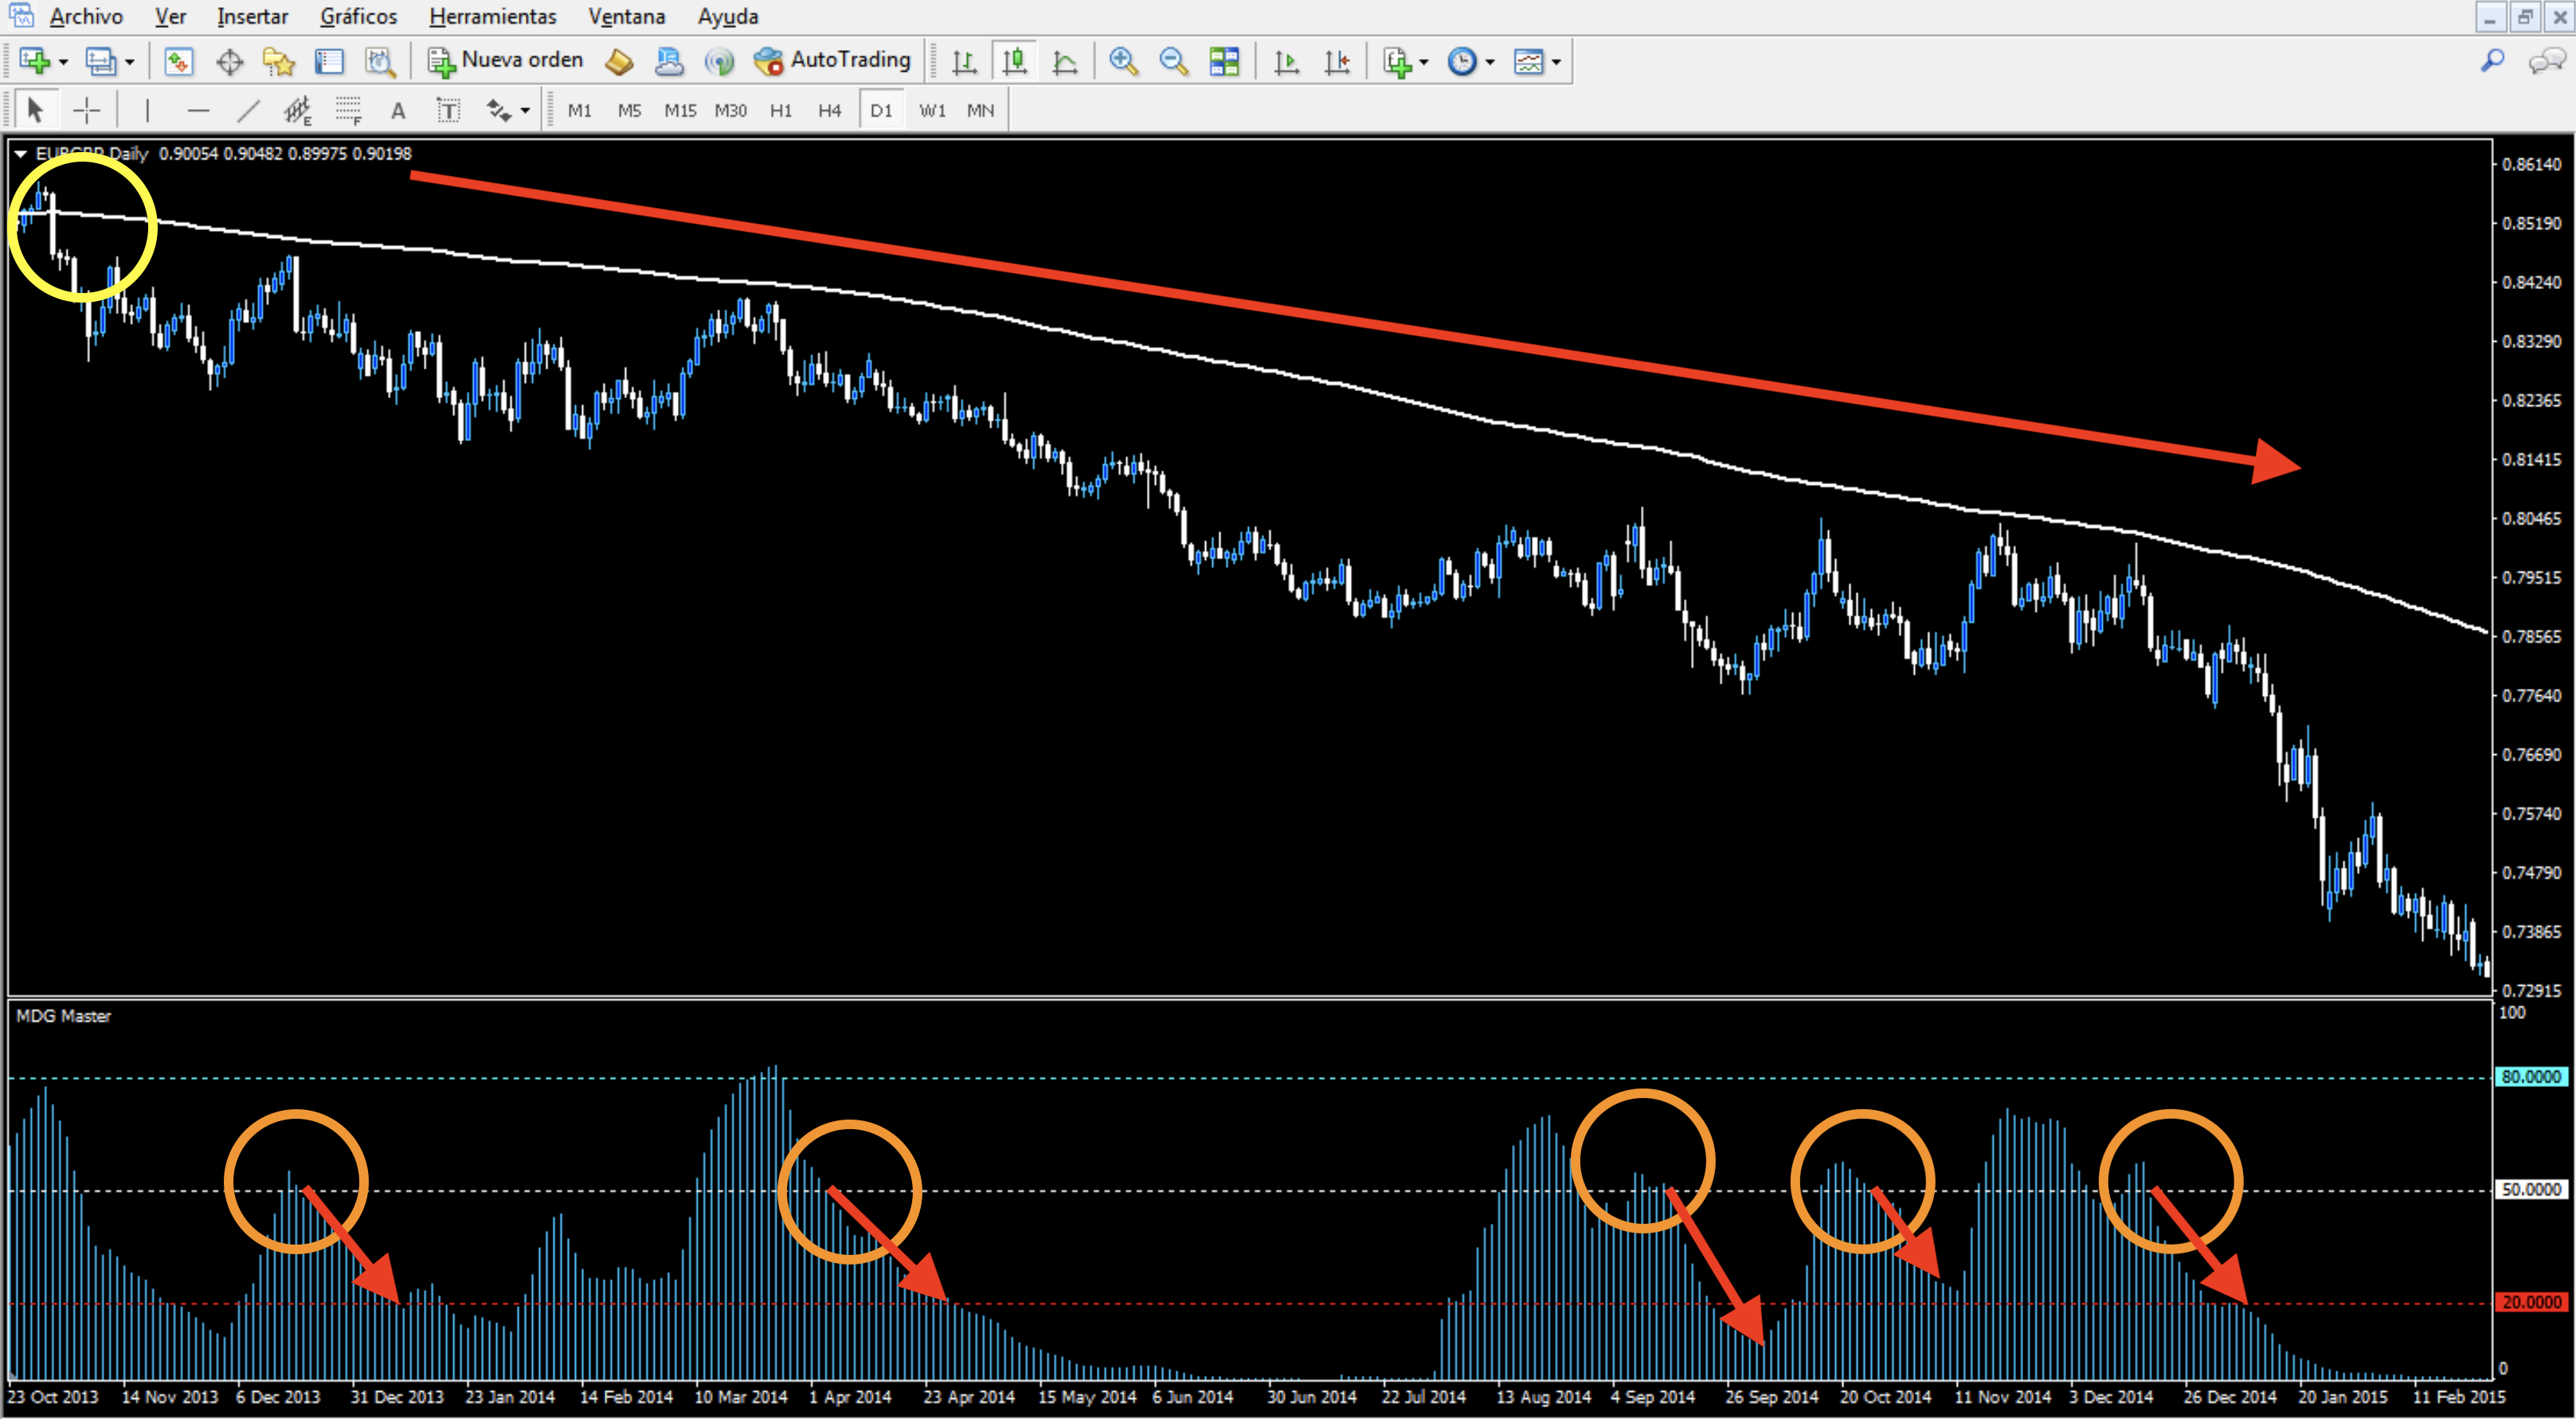Screen dimensions: 2576x1419
Task: Switch chart to line chart mode
Action: click(1065, 62)
